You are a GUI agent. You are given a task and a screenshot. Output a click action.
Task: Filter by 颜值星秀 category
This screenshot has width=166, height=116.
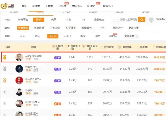(x=86, y=28)
